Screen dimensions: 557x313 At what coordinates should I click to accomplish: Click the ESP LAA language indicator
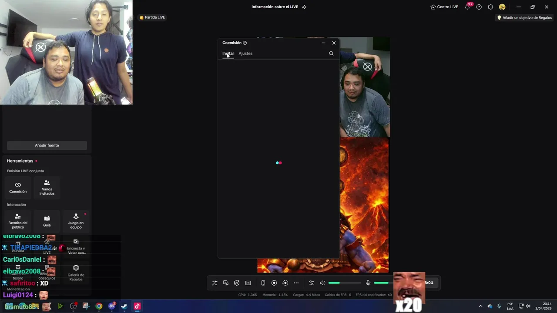click(x=510, y=306)
